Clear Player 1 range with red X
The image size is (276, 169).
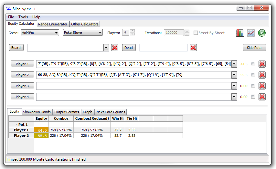(262, 64)
